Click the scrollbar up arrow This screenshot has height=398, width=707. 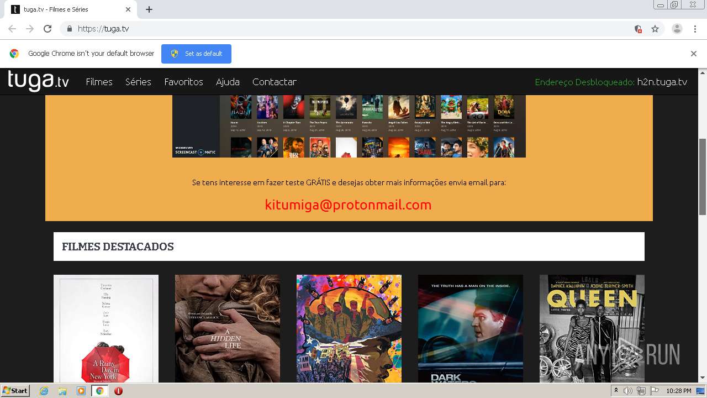tap(703, 72)
